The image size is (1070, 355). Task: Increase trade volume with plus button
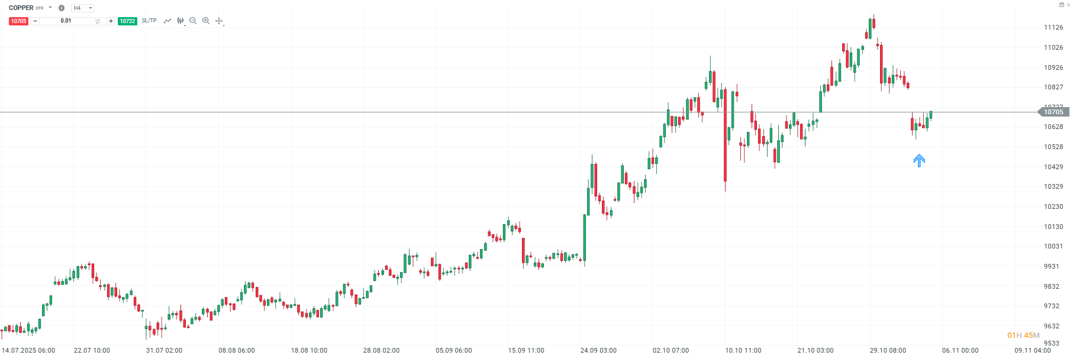point(111,21)
